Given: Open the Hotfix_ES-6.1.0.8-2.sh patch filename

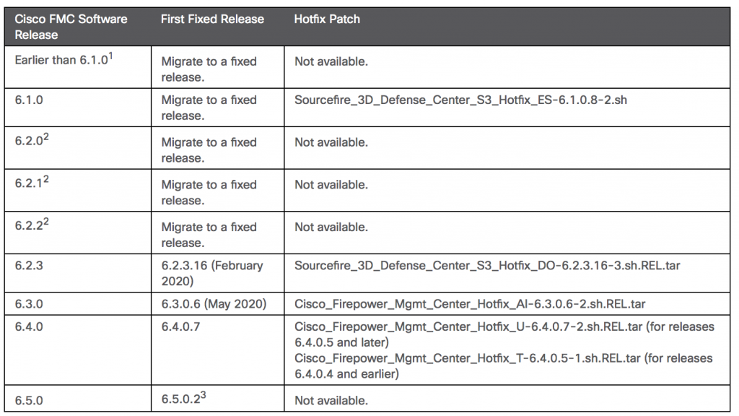Looking at the screenshot, I should click(x=460, y=100).
